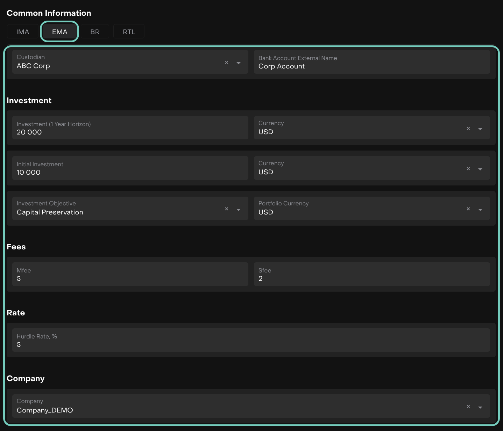Clear the Initial Investment currency value

tap(468, 169)
